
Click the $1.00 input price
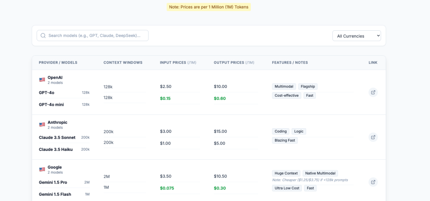[165, 143]
